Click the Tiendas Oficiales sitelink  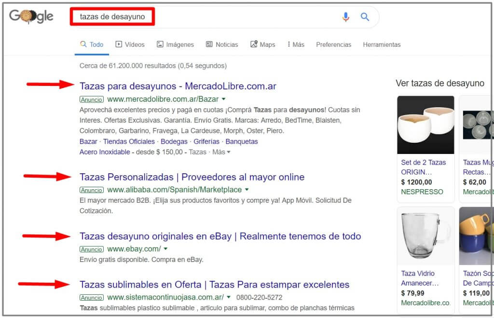pyautogui.click(x=129, y=141)
